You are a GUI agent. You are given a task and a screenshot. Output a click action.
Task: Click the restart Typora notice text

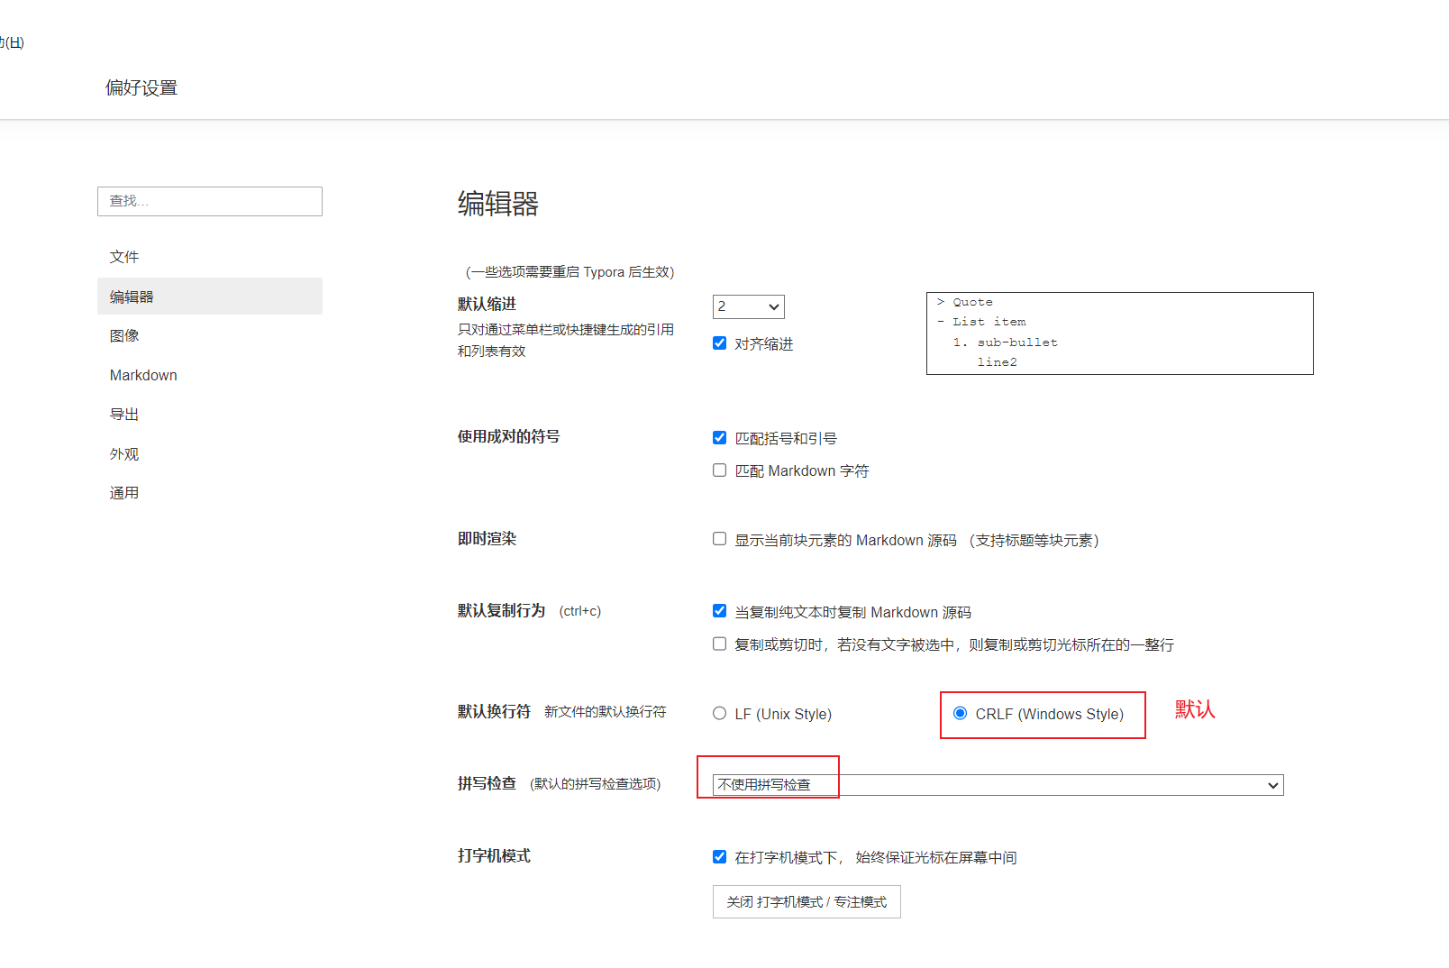click(x=570, y=272)
